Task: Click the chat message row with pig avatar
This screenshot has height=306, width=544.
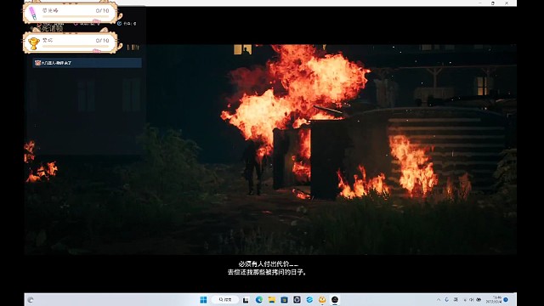Action: 87,63
